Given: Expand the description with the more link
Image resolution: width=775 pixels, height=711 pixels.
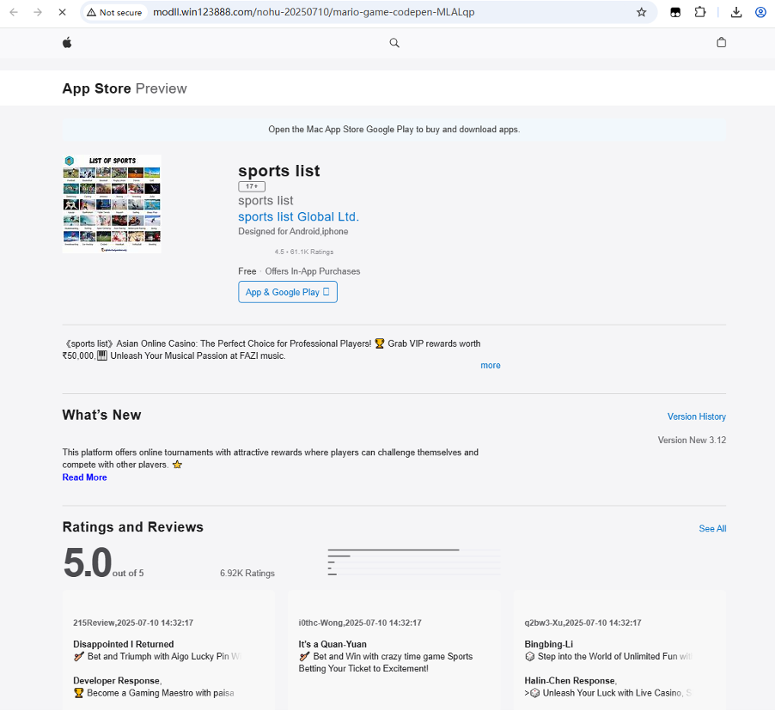Looking at the screenshot, I should click(490, 366).
